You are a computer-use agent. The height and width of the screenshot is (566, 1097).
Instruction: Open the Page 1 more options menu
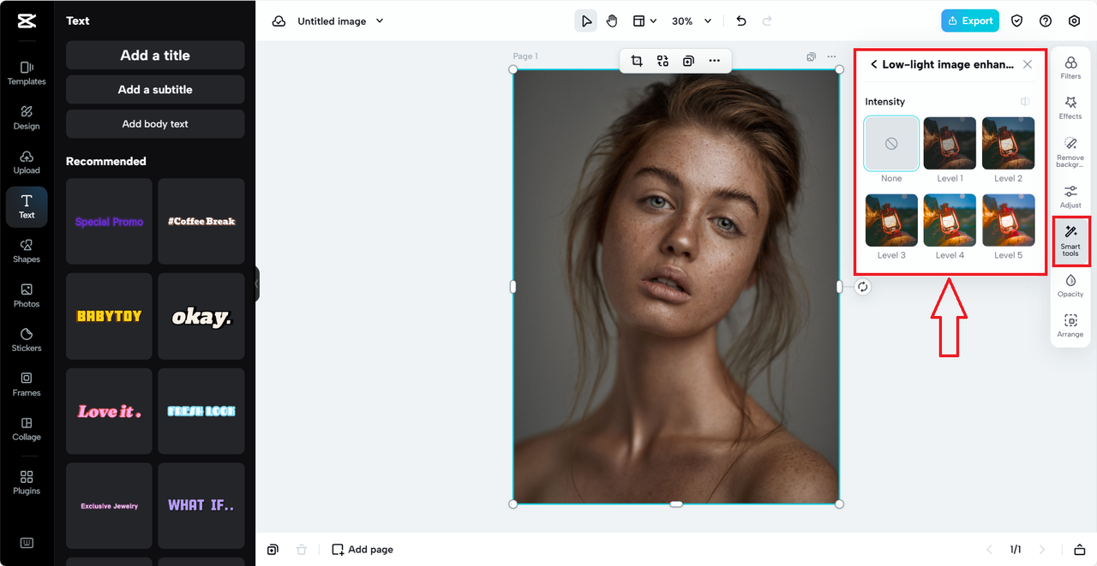831,57
